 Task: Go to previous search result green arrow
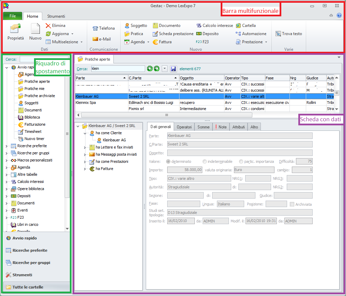(x=150, y=69)
